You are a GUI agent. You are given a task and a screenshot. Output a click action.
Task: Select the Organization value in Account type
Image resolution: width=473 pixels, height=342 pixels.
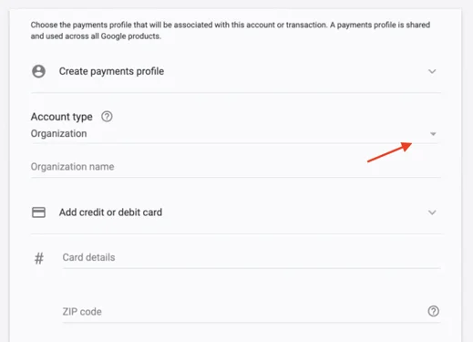coord(58,133)
